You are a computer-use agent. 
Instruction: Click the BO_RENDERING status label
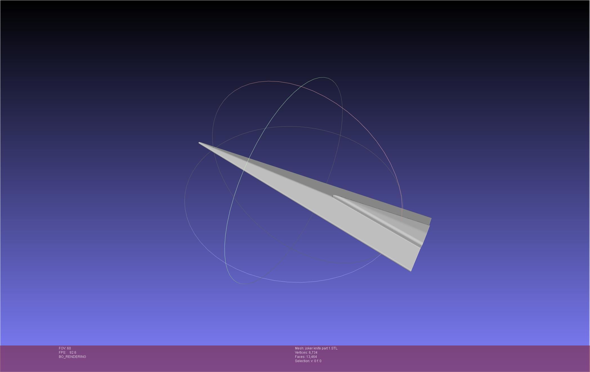click(x=72, y=357)
